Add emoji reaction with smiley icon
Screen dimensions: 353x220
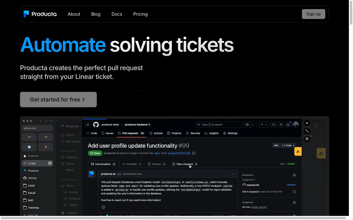pos(103,207)
